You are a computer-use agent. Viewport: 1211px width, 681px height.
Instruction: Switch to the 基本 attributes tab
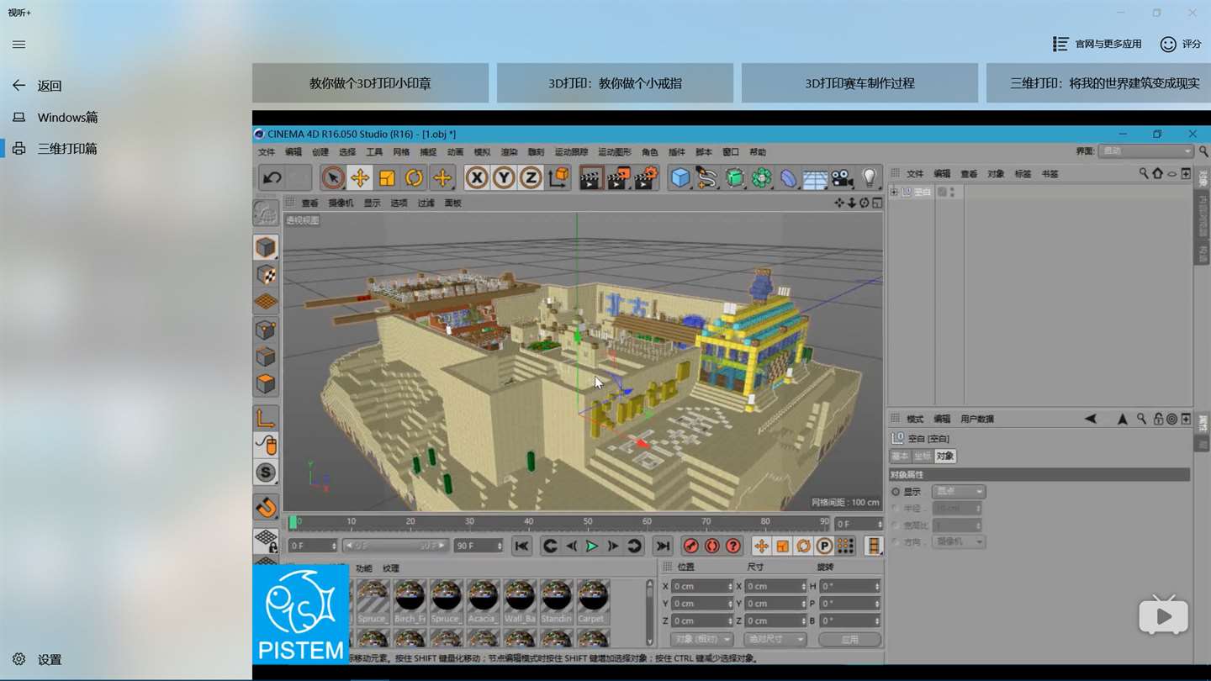tap(900, 456)
